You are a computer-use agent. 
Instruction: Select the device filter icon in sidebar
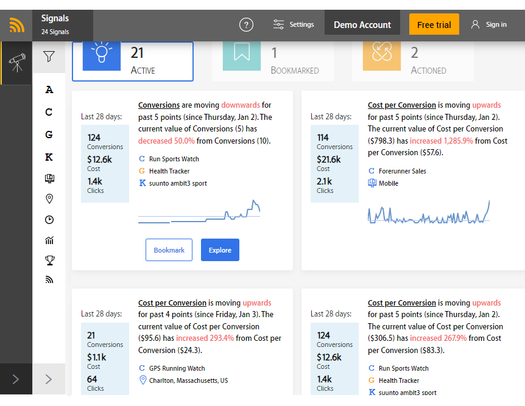(x=49, y=178)
